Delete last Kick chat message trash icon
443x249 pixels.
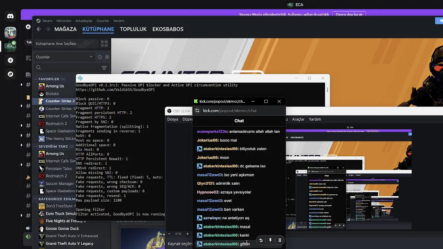coord(280,240)
